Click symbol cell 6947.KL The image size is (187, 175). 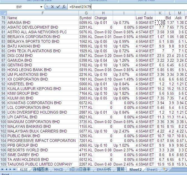pos(86,56)
